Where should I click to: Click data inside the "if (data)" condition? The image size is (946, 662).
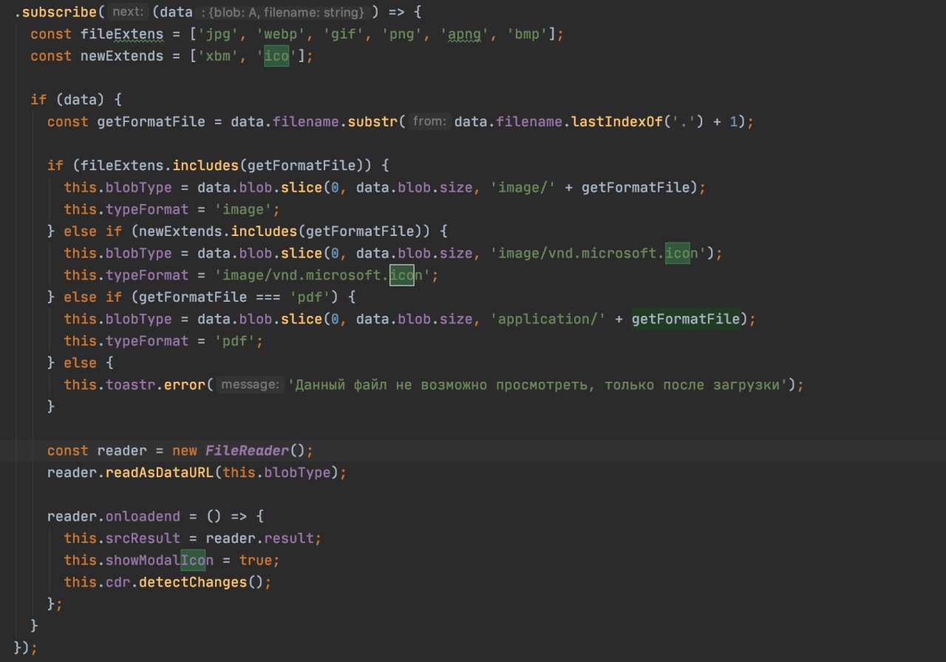[81, 100]
